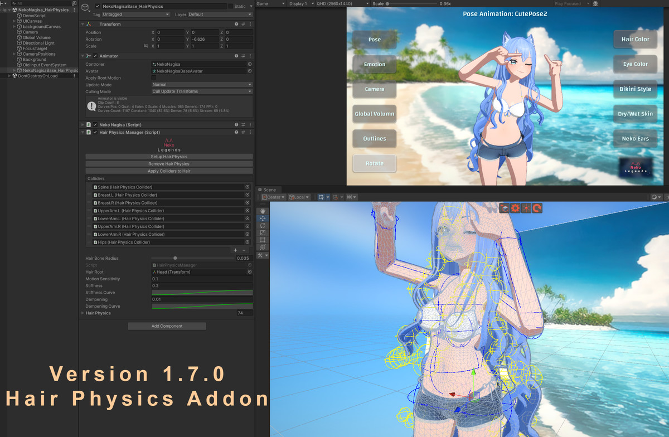Remove a collider with minus button
669x437 pixels.
[x=244, y=250]
